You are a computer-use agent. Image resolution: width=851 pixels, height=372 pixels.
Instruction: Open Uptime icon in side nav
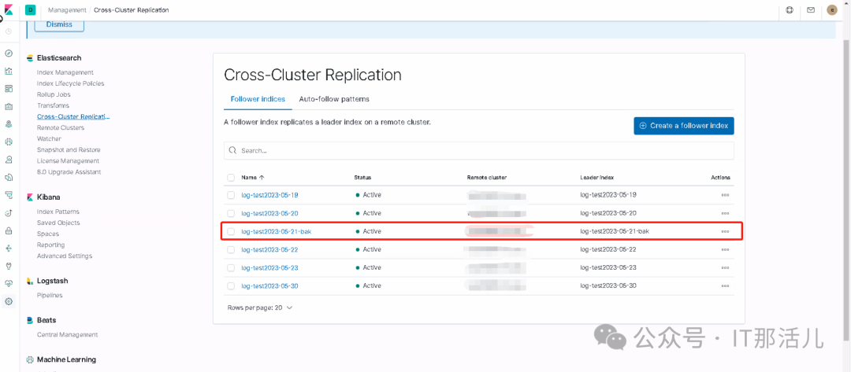pos(9,213)
